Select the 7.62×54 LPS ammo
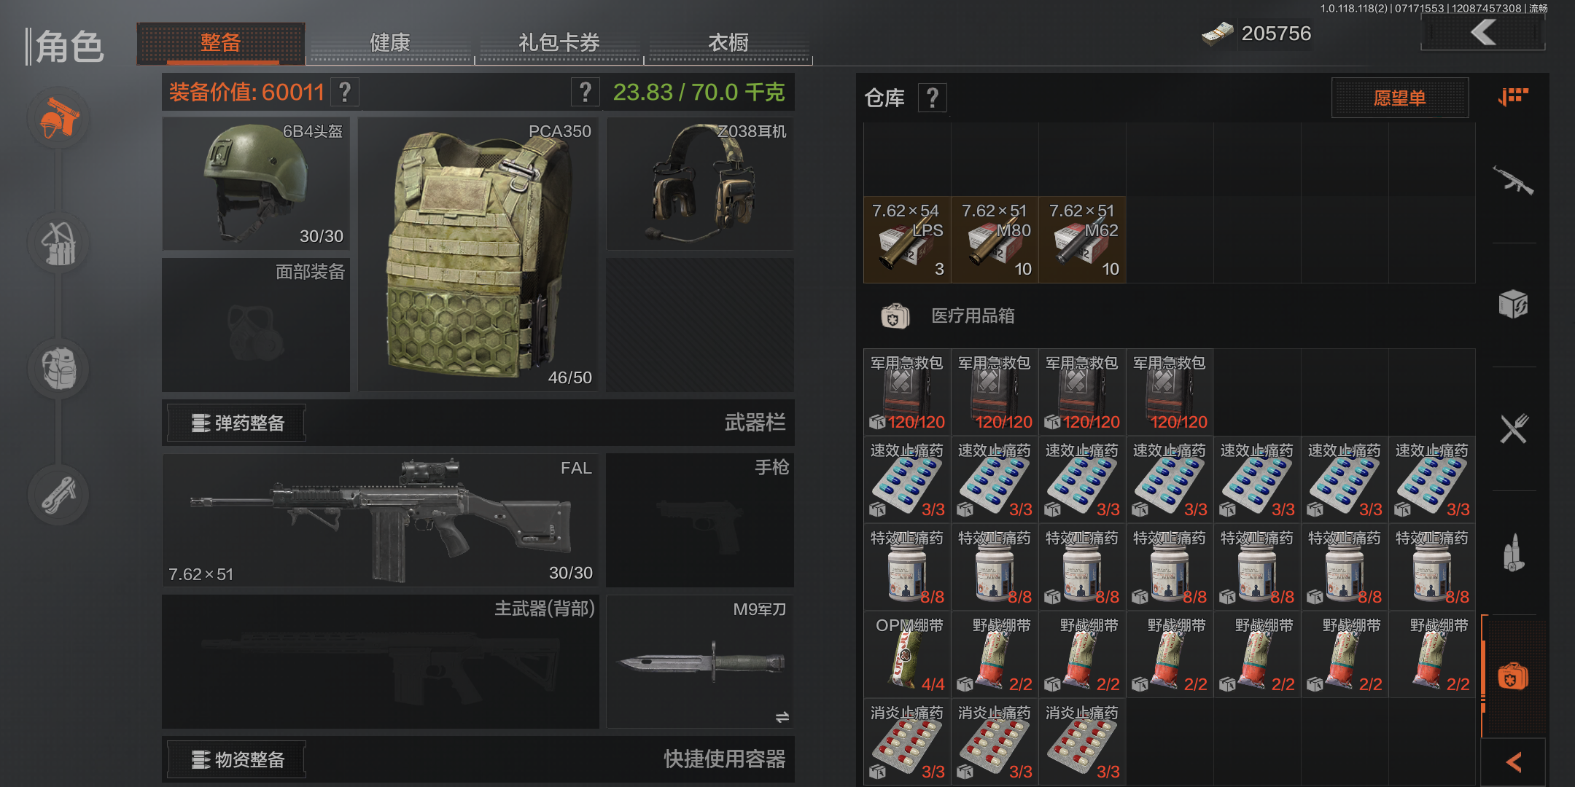This screenshot has height=787, width=1575. pyautogui.click(x=907, y=240)
